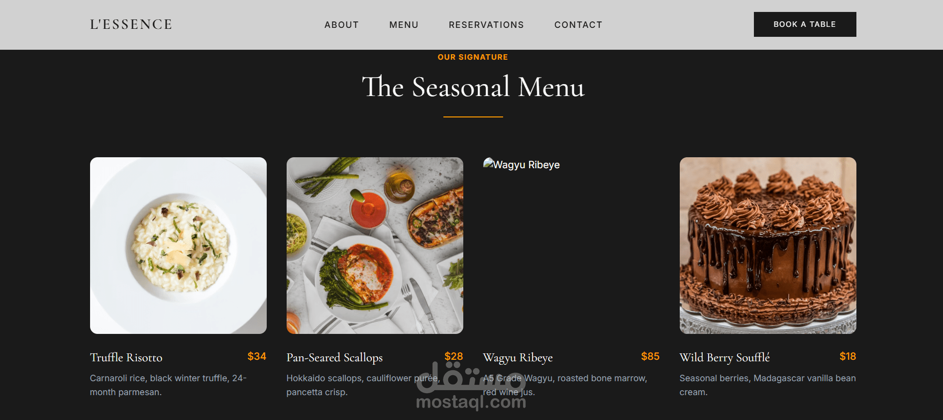The width and height of the screenshot is (943, 420).
Task: Open Reservations in the navigation
Action: (486, 25)
